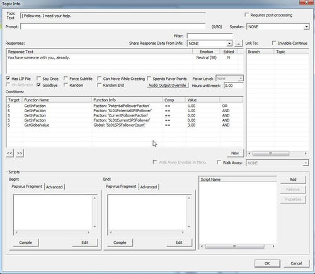Click right arrow of Link To scrollbar
Image resolution: width=315 pixels, height=274 pixels.
coord(306,154)
